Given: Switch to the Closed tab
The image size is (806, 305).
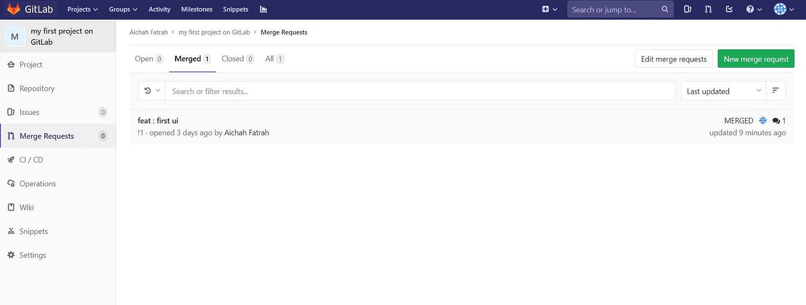Looking at the screenshot, I should point(238,59).
